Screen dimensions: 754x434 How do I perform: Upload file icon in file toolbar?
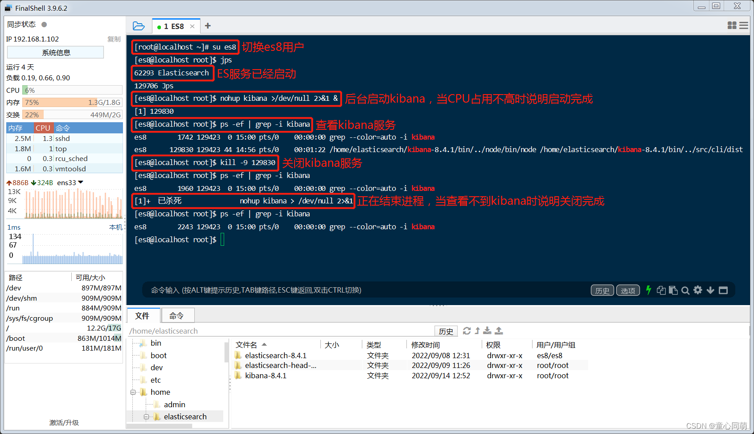pos(499,331)
